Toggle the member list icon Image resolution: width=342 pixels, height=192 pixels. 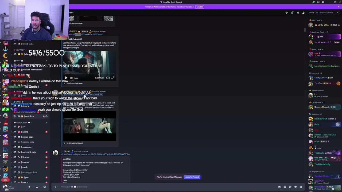tap(304, 13)
